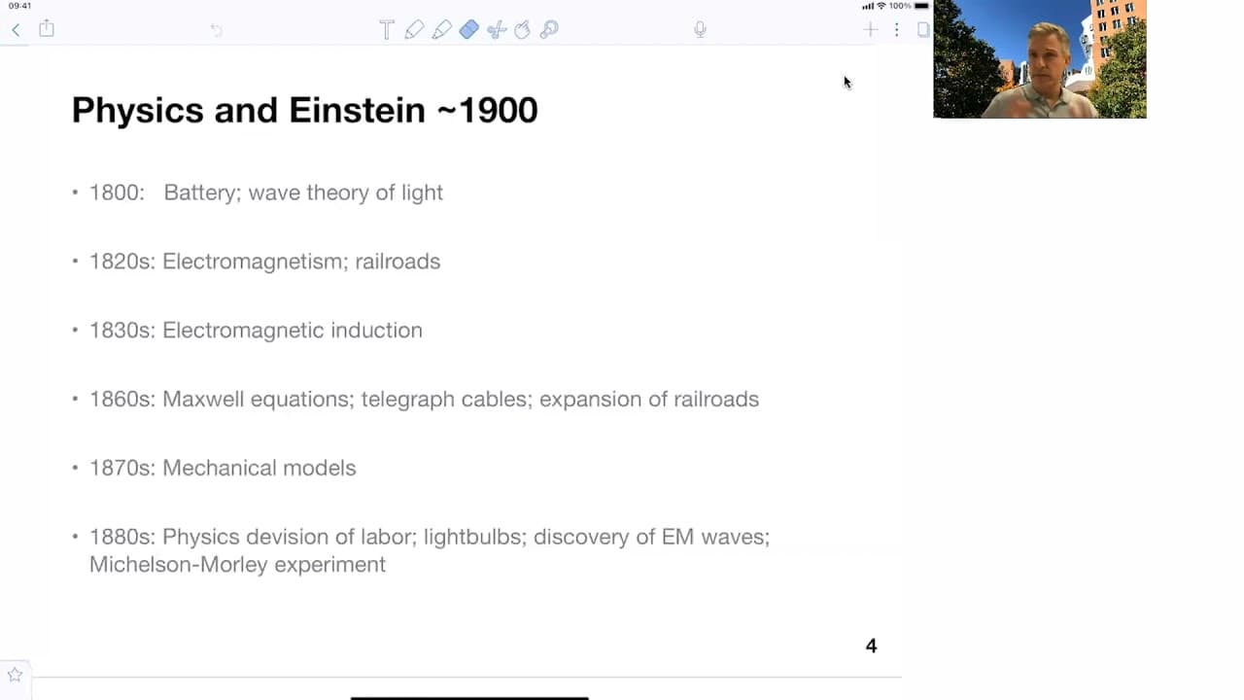Viewport: 1244px width, 700px height.
Task: Add media with the plus icon
Action: (870, 30)
